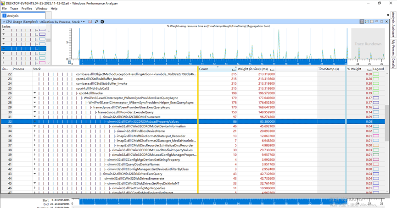Viewport: 397px width, 208px height.
Task: Open the Window menu
Action: coord(41,9)
